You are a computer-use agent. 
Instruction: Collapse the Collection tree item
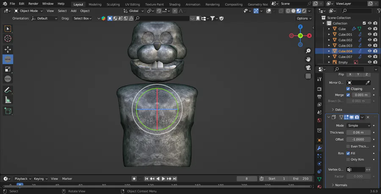pos(323,23)
